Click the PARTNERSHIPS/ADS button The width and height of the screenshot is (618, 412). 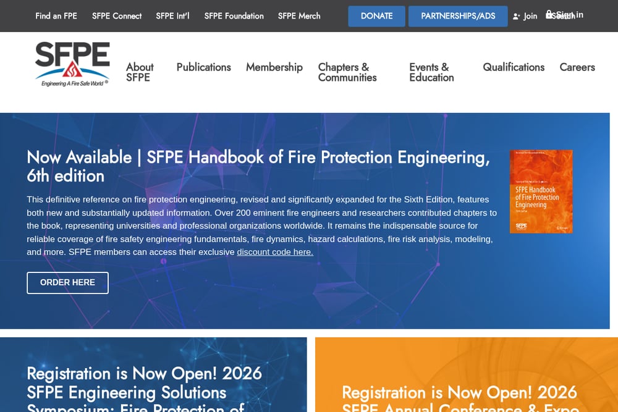[458, 16]
